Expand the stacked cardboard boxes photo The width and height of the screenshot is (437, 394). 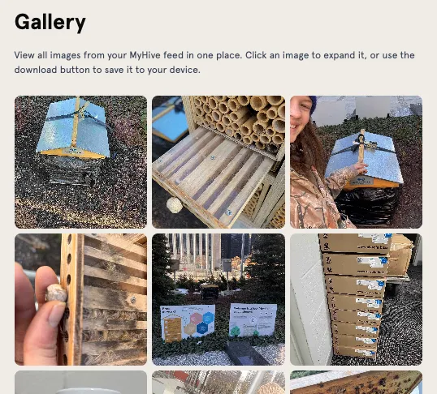tap(356, 299)
